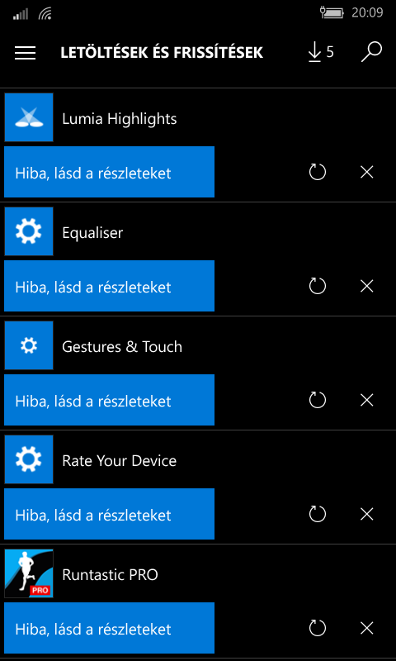Tap the downloads counter showing 5
This screenshot has width=396, height=661.
click(321, 52)
